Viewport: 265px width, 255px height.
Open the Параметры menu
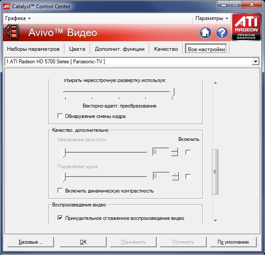211,18
